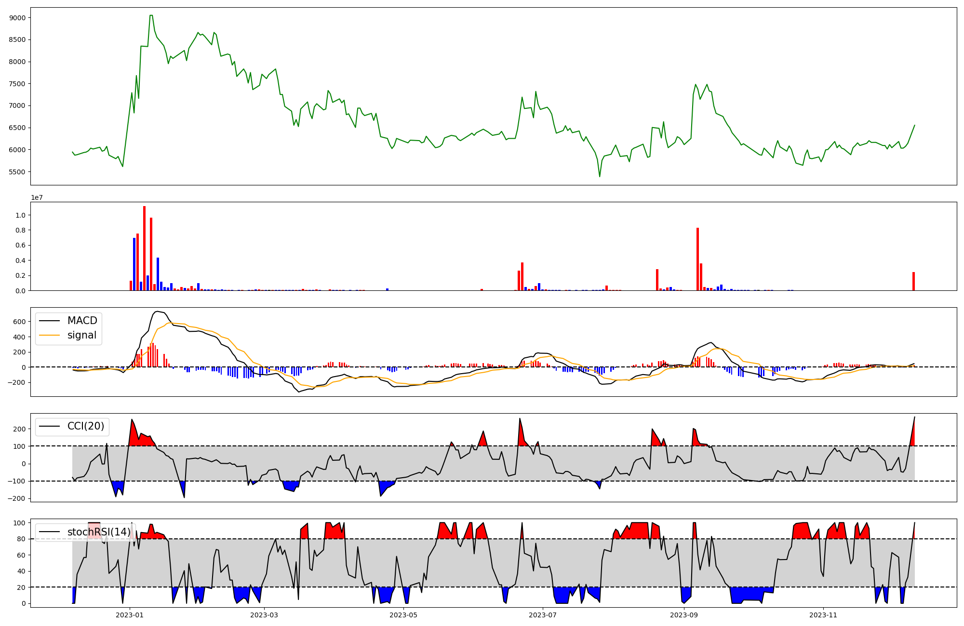Click the 5500 price axis label
Viewport: 964px width, 626px height.
coord(17,172)
